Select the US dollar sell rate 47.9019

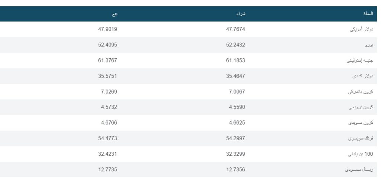coord(109,29)
